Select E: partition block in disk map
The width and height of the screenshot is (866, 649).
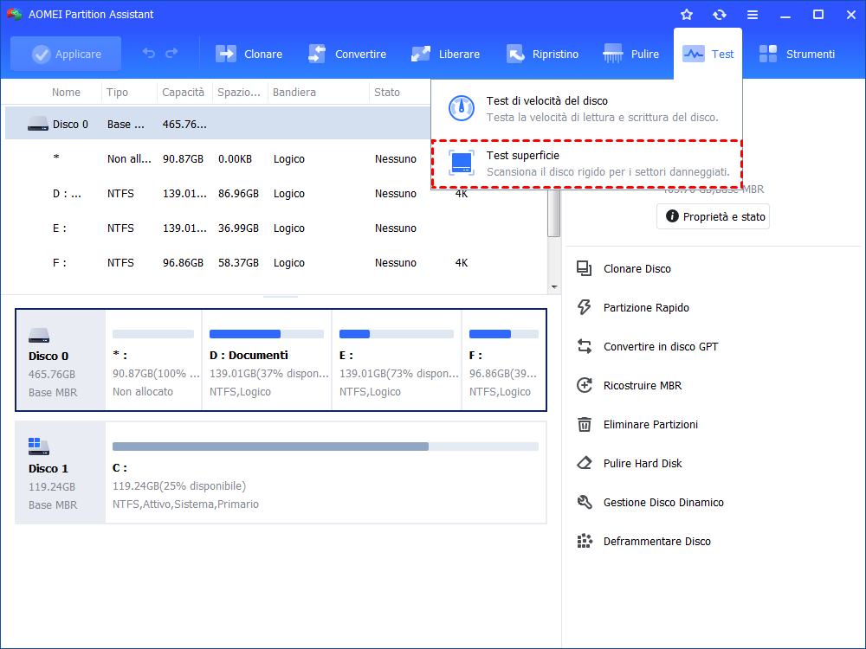(x=397, y=360)
